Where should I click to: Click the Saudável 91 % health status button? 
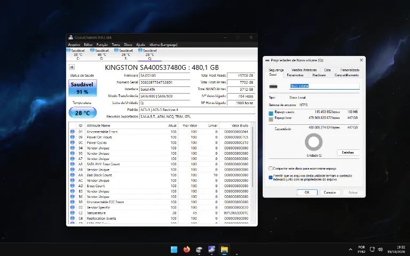point(83,88)
